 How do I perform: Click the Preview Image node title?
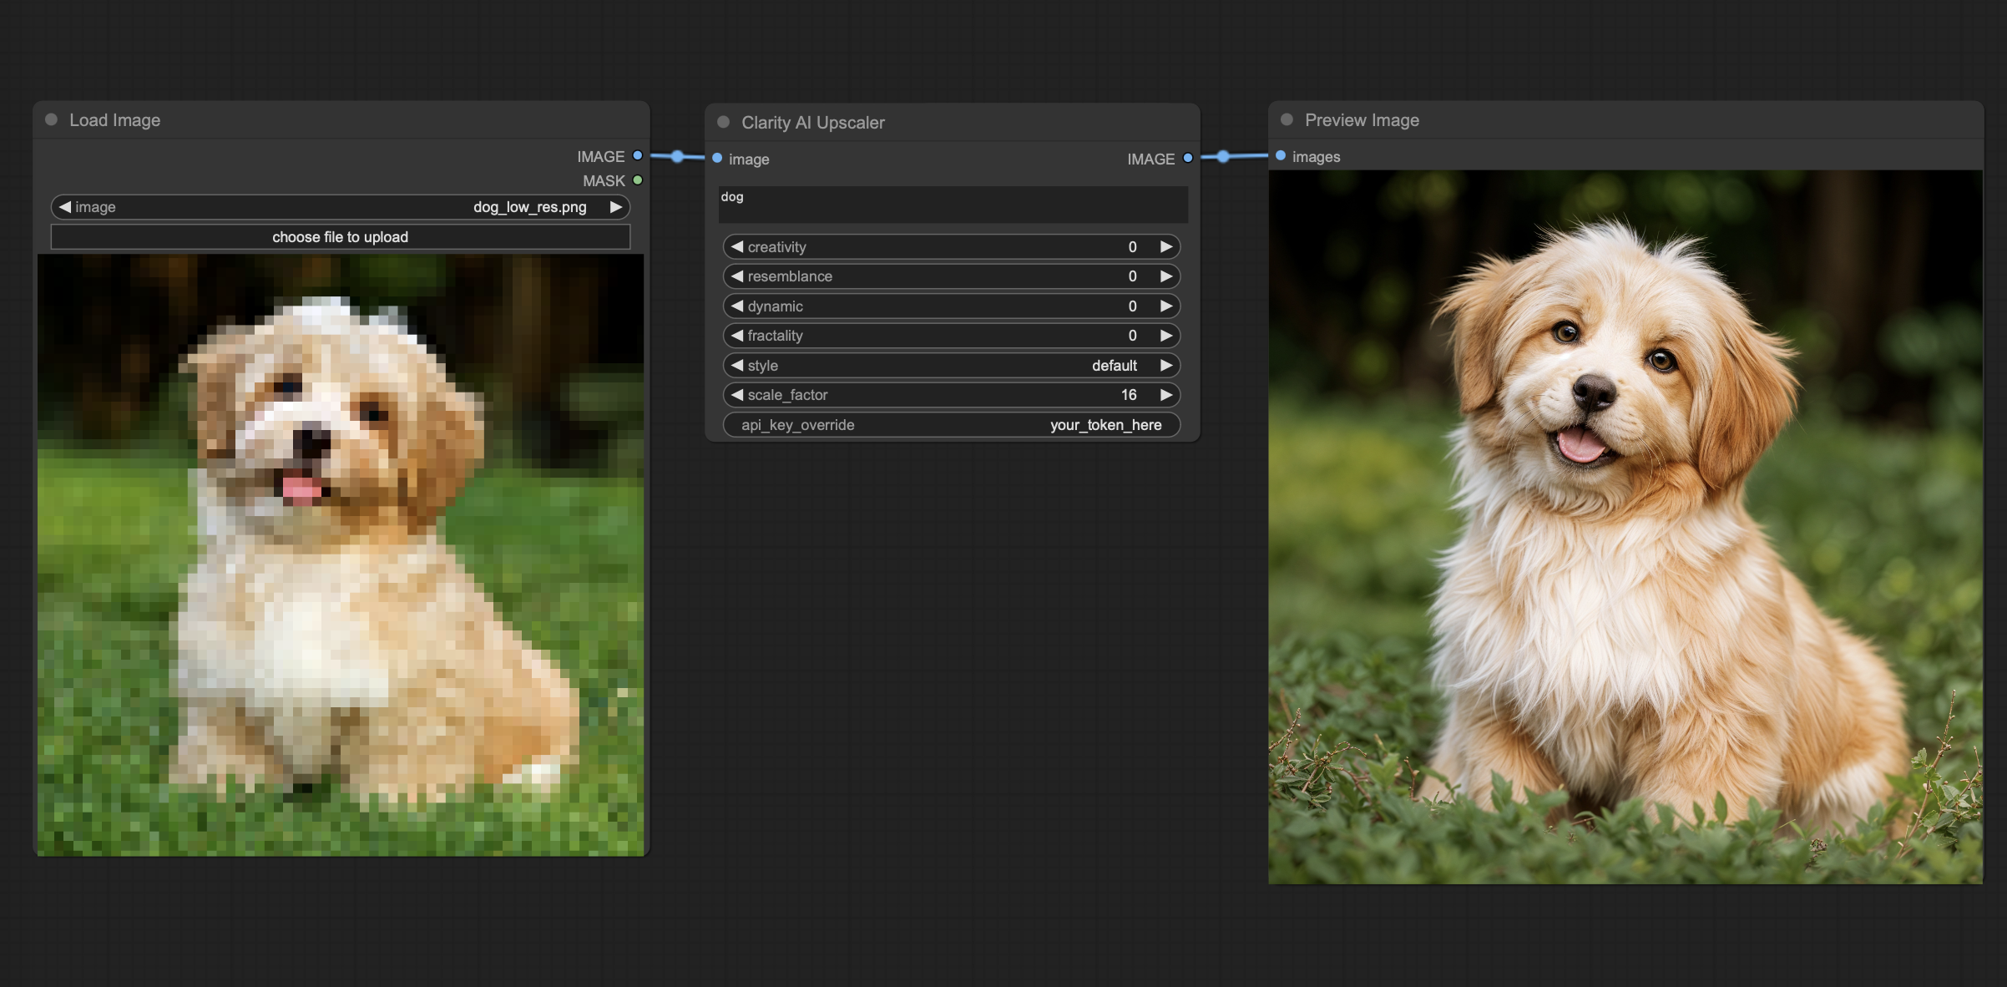point(1361,120)
